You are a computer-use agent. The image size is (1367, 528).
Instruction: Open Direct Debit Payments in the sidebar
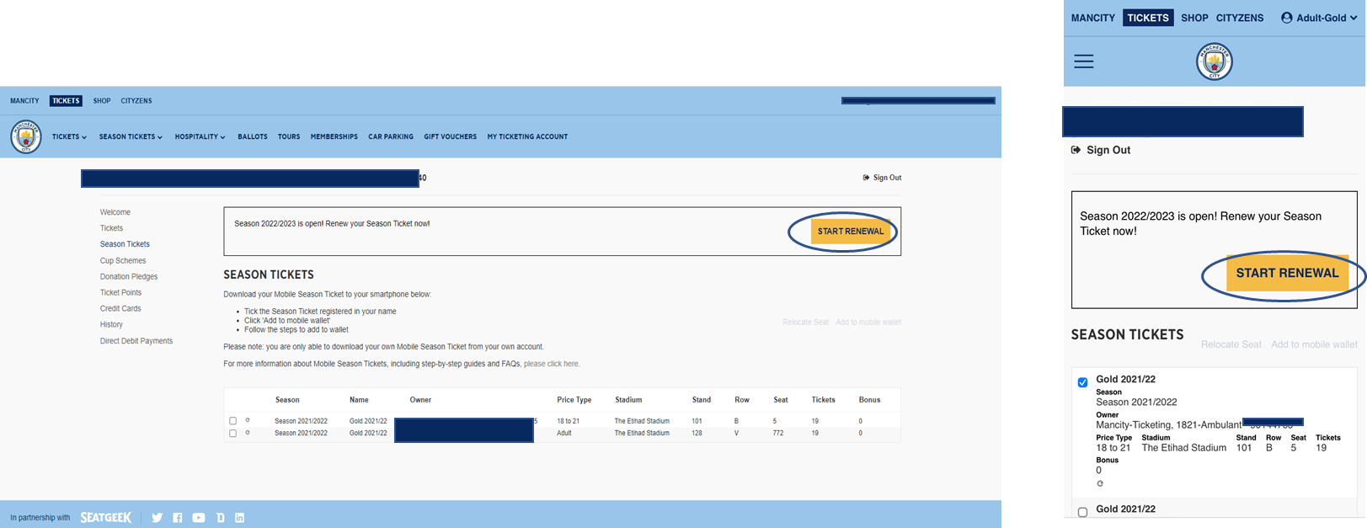coord(136,341)
